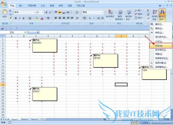Open the text orientation options
This screenshot has height=125, width=173.
(x=69, y=12)
